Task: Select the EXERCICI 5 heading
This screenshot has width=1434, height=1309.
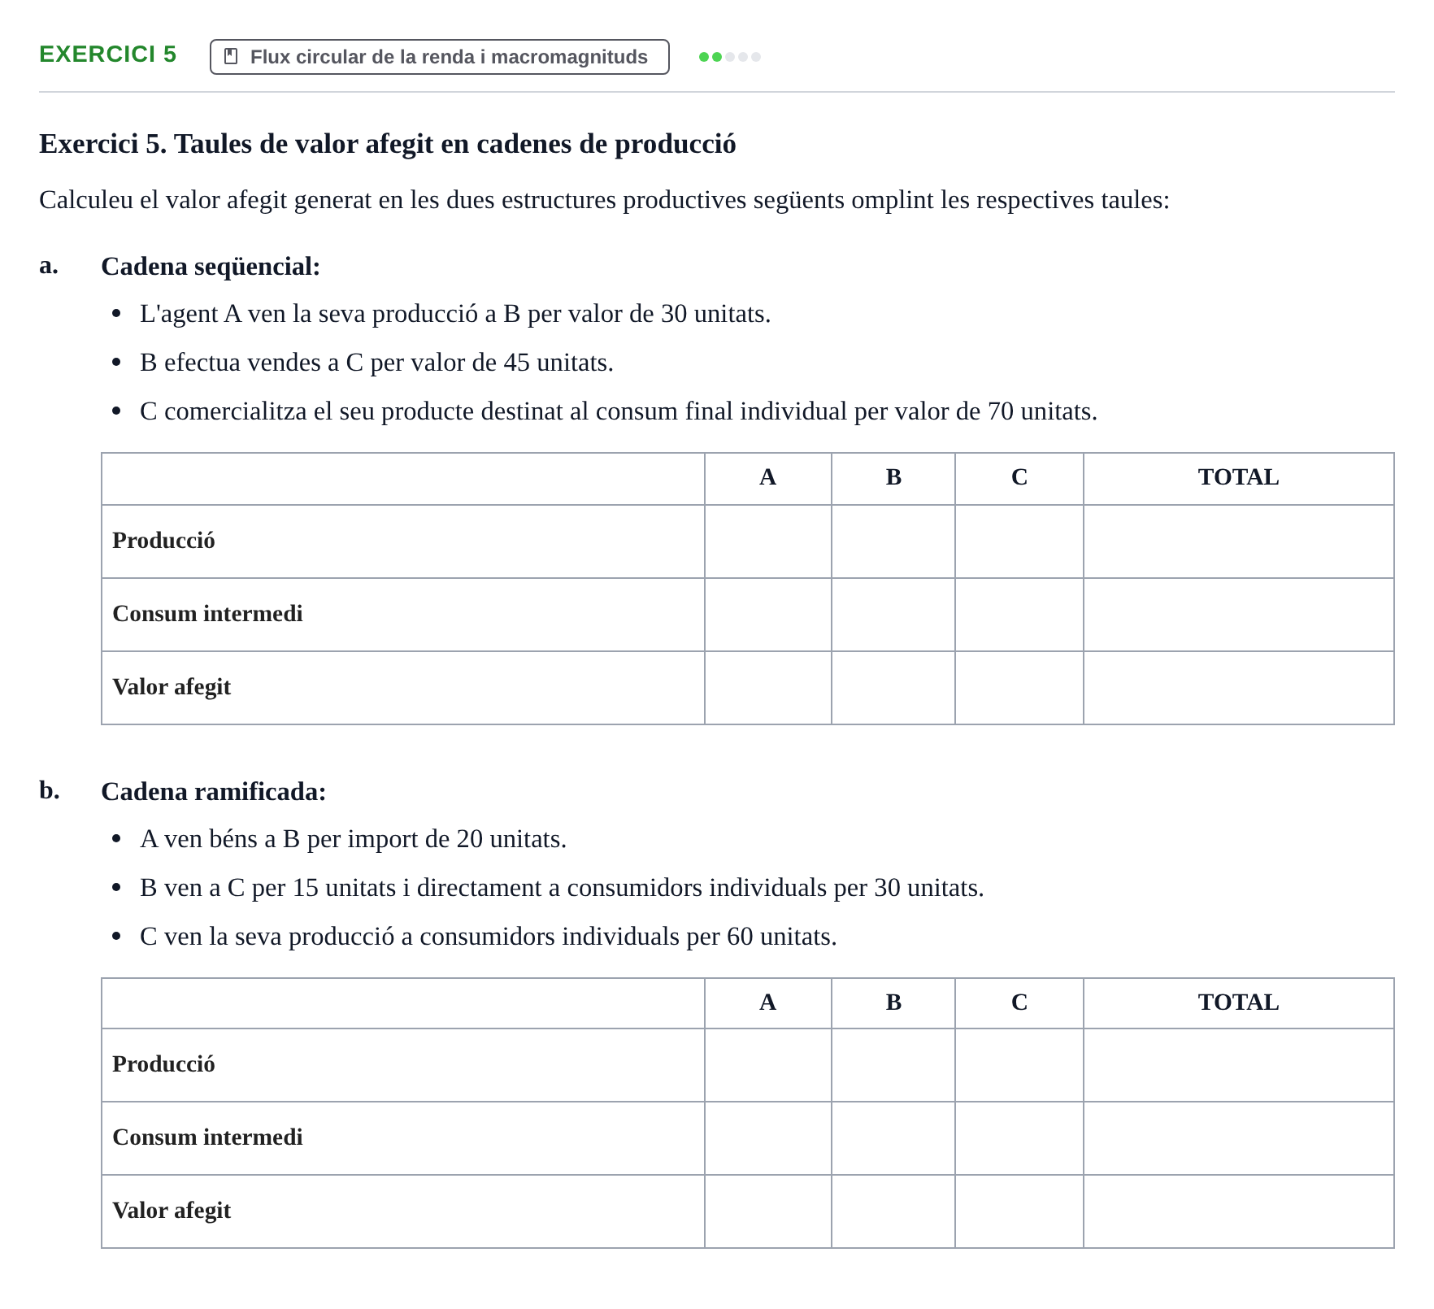Action: pyautogui.click(x=107, y=54)
